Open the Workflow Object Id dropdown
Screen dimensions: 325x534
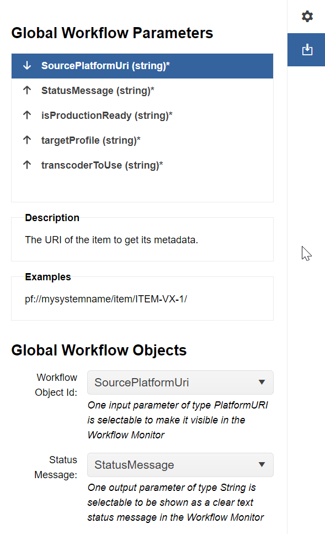pos(180,383)
